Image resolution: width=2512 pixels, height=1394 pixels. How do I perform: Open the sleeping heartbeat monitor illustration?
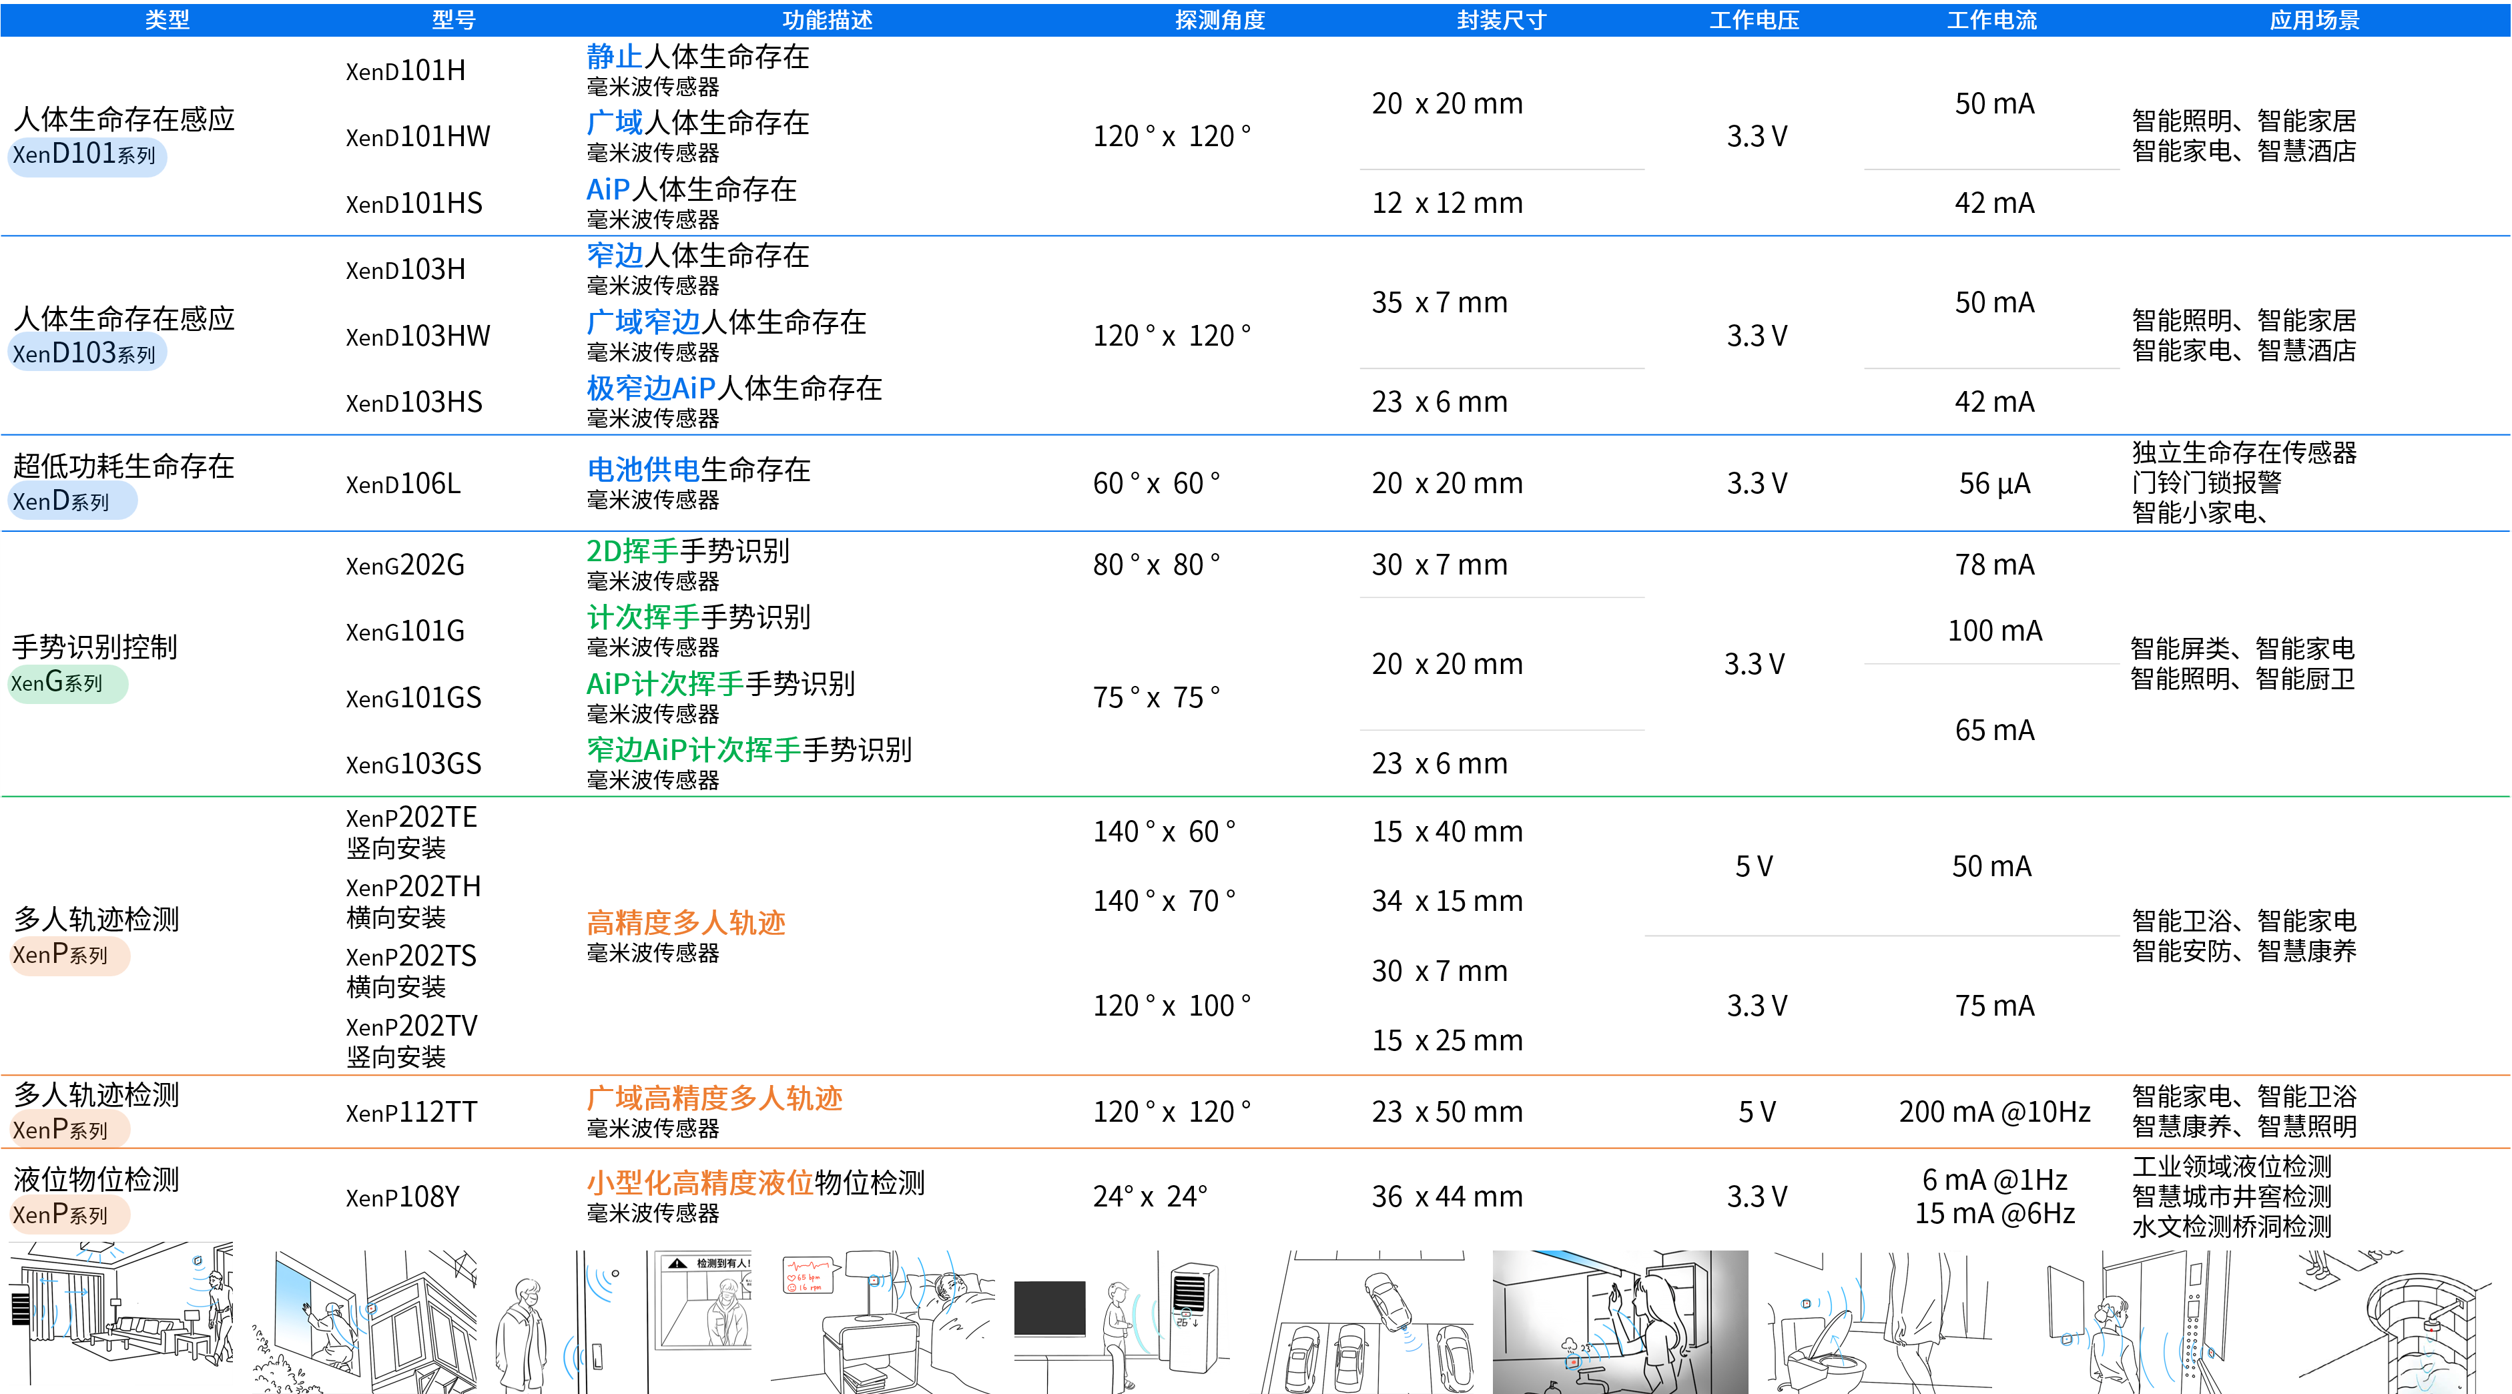[x=882, y=1321]
